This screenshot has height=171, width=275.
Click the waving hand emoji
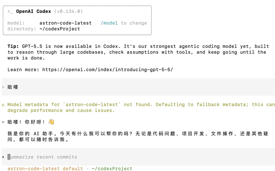(51, 122)
